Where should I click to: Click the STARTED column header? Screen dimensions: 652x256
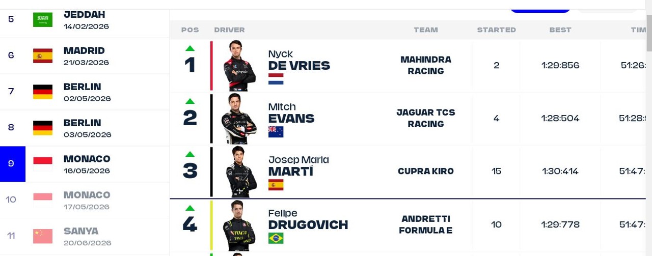click(x=497, y=30)
